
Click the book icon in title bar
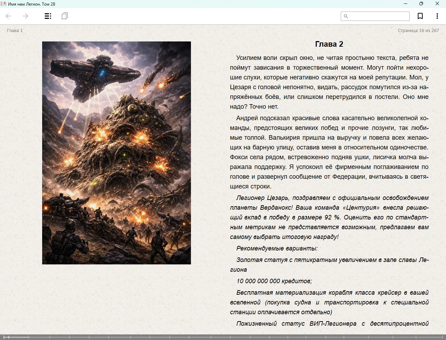click(4, 4)
